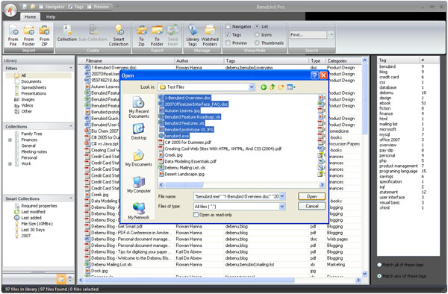Screen dimensions: 448x294
Task: Open the Files of type dropdown
Action: 282,207
